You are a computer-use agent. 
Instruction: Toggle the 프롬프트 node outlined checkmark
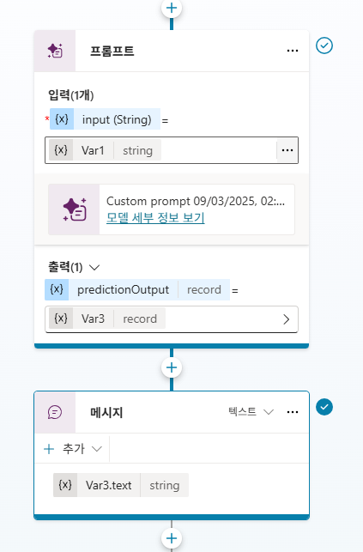(324, 45)
